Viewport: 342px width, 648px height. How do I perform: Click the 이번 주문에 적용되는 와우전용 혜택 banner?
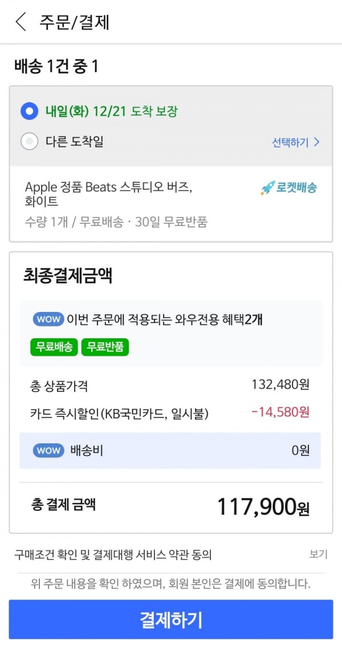[x=170, y=334]
